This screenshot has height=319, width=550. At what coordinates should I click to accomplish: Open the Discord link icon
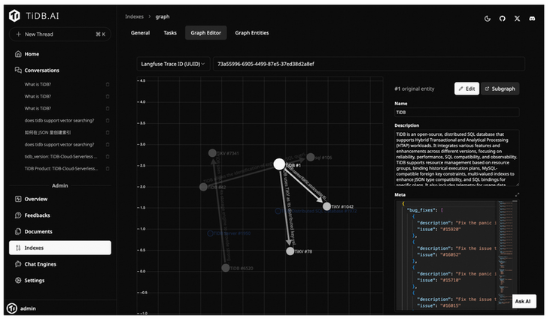[x=532, y=19]
